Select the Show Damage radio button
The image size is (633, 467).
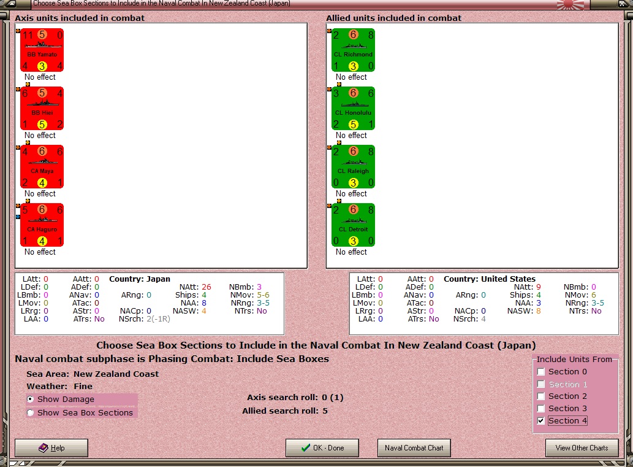click(x=30, y=399)
